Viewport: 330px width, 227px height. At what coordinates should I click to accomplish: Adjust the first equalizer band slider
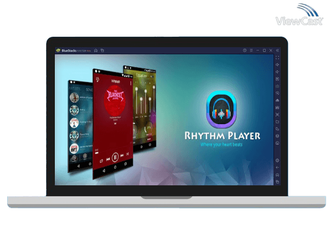click(136, 100)
